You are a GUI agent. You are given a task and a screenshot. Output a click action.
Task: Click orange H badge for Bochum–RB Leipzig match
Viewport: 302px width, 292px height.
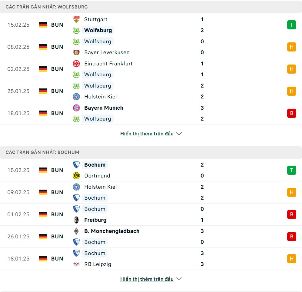coord(291,259)
